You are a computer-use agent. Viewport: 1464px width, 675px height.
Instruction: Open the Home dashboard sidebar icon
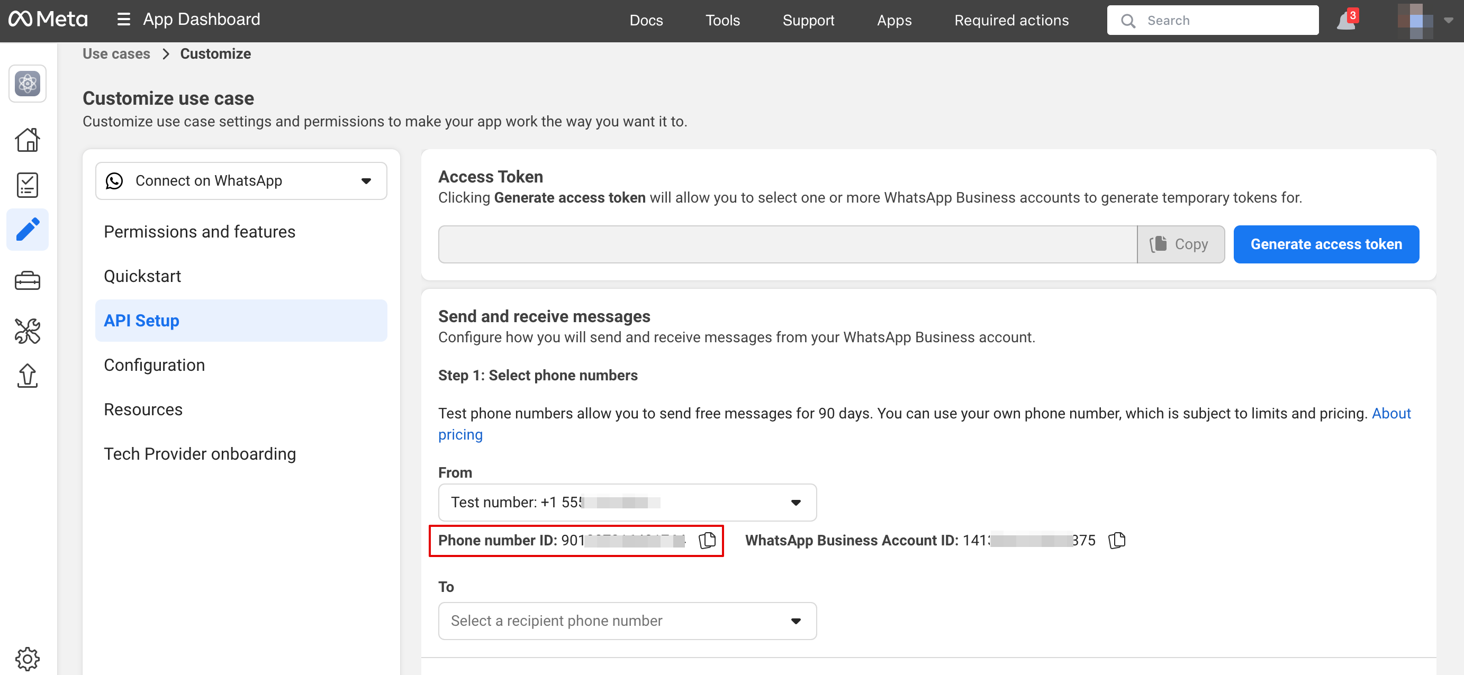click(x=28, y=140)
